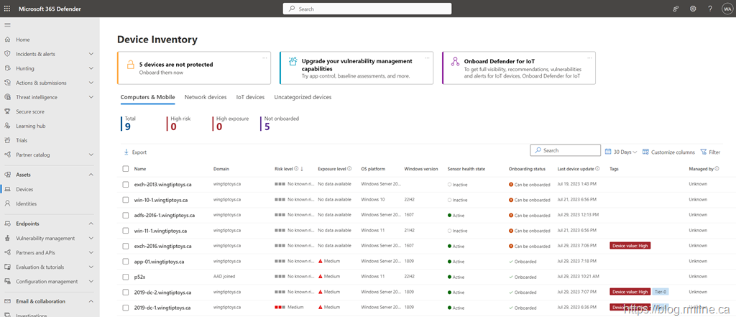Click the Secure score sidebar icon
The height and width of the screenshot is (317, 736).
pyautogui.click(x=8, y=111)
